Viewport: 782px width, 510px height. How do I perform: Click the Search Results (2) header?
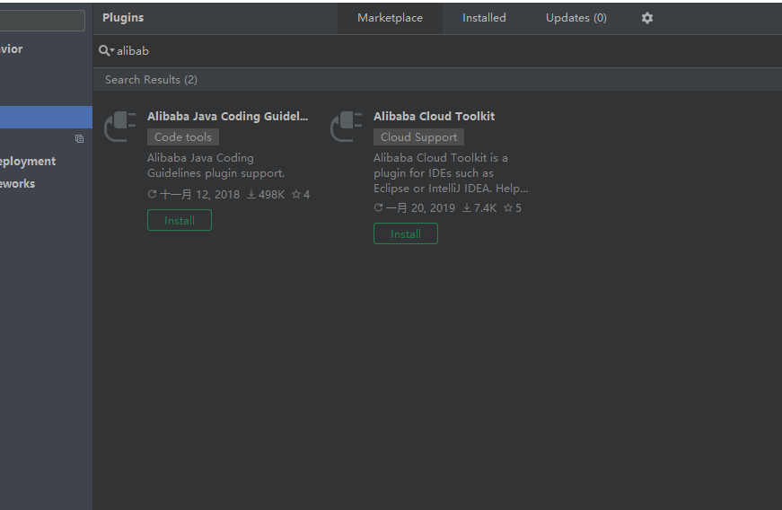tap(151, 80)
